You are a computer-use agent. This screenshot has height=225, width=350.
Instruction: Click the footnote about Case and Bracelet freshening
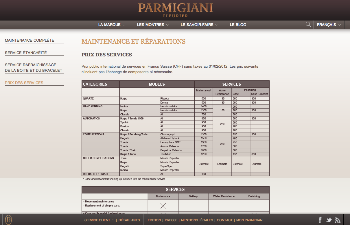click(124, 179)
